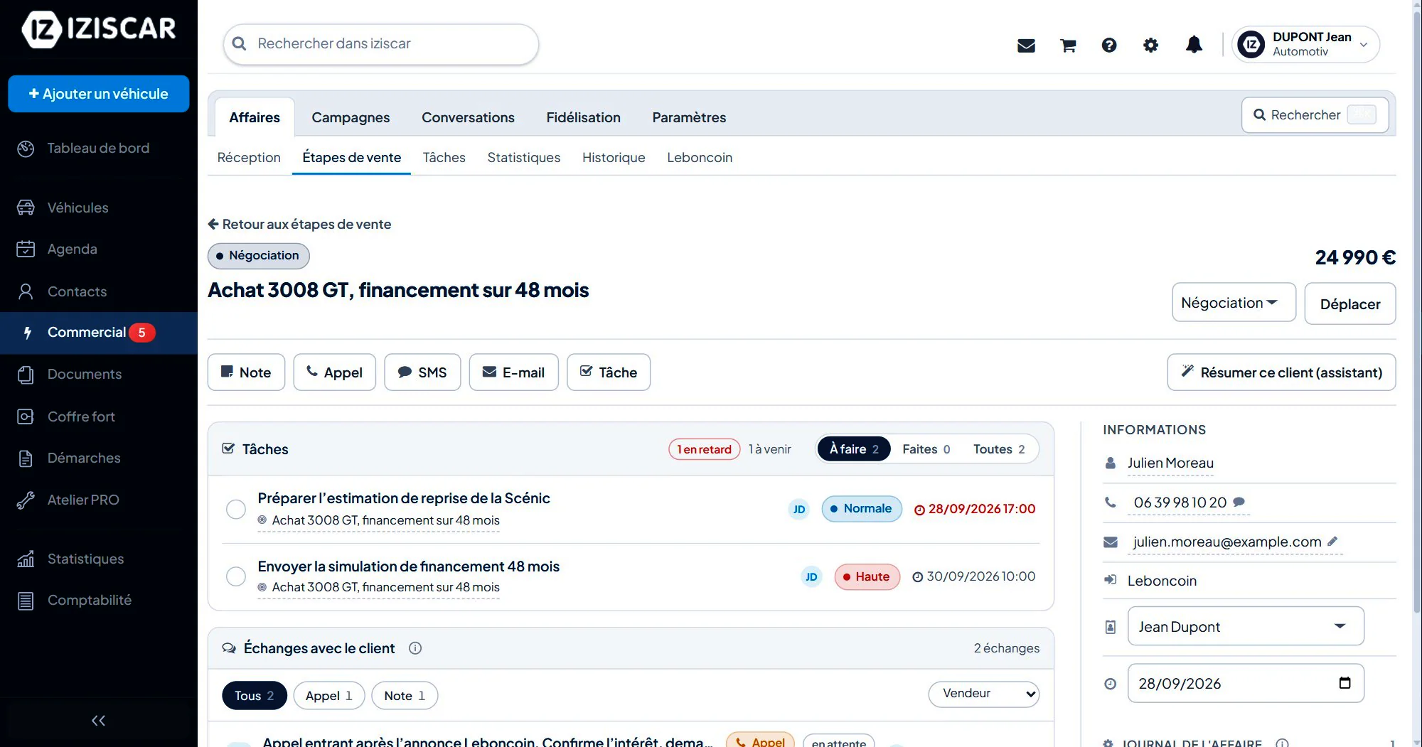Click the 28/09/2026 date field
Viewport: 1422px width, 747px height.
pyautogui.click(x=1246, y=683)
